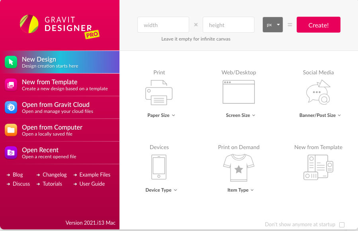Select the New from Template sidebar entry
This screenshot has width=358, height=231.
click(x=60, y=85)
